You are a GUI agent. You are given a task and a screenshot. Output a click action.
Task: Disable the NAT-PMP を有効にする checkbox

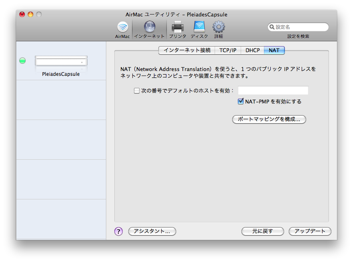click(x=241, y=101)
